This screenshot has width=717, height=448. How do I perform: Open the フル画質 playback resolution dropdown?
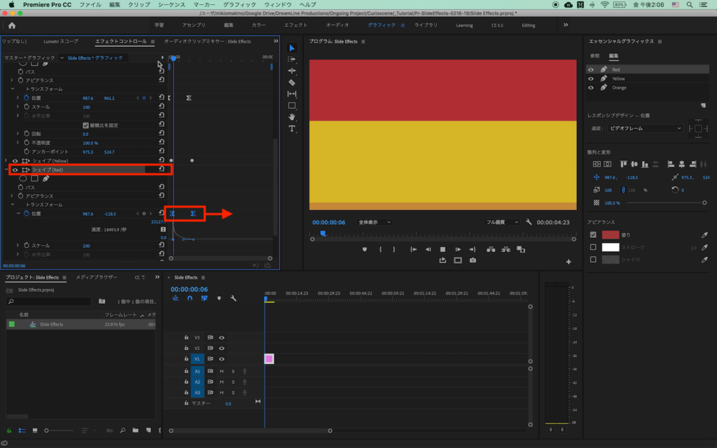point(503,222)
